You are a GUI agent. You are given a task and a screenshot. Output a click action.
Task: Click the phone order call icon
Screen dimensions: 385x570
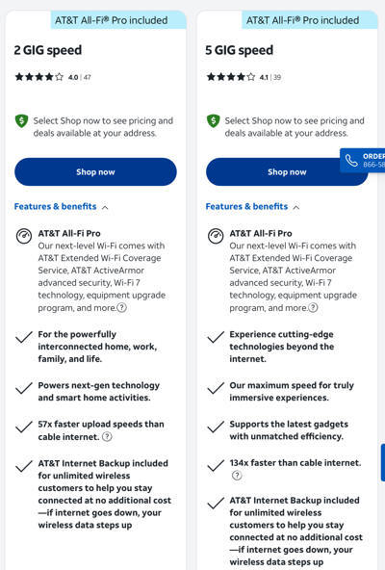tap(351, 160)
